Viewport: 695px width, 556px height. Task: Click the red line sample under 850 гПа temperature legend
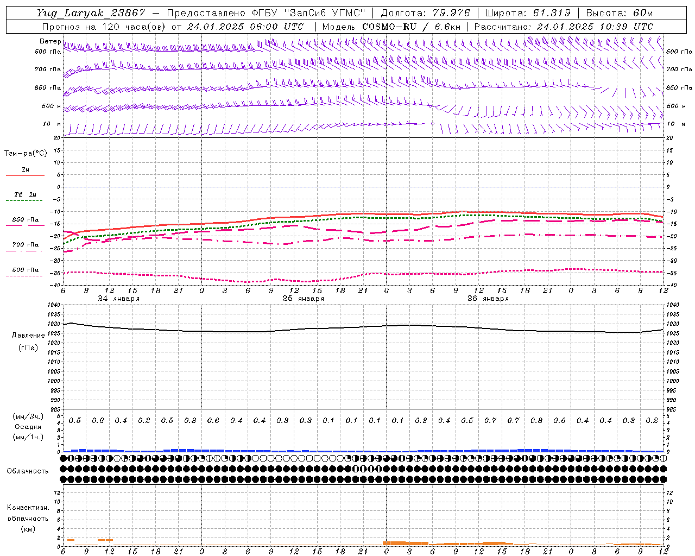click(x=25, y=225)
